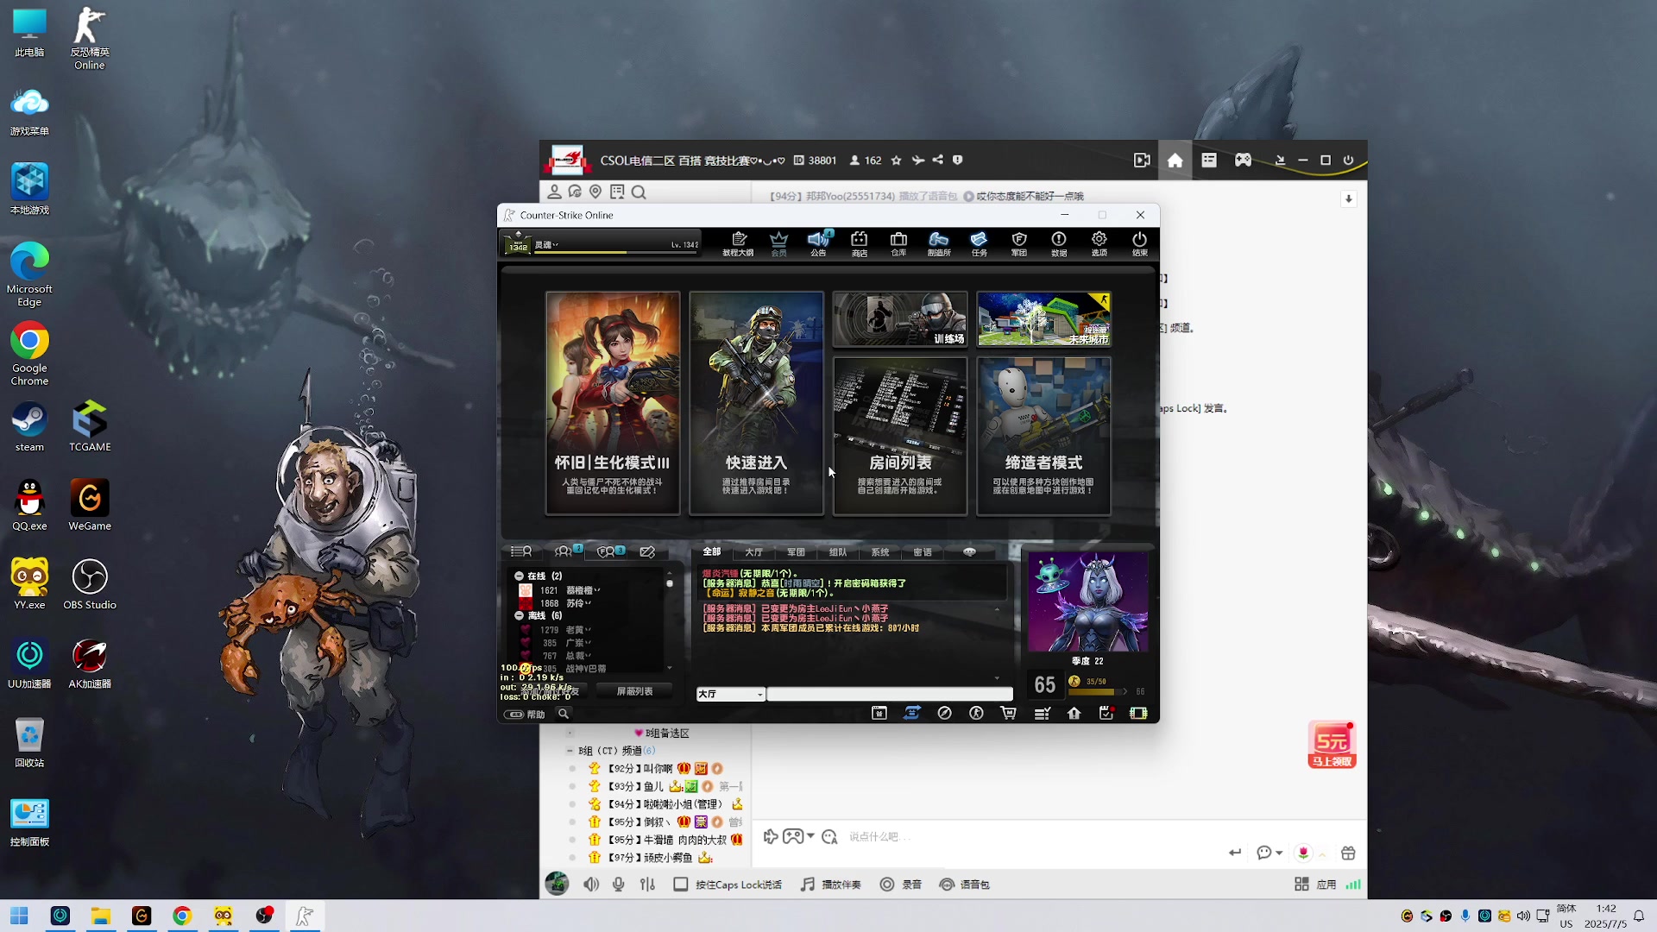Image resolution: width=1657 pixels, height=932 pixels.
Task: Click the game level experience progress bar
Action: click(x=617, y=253)
